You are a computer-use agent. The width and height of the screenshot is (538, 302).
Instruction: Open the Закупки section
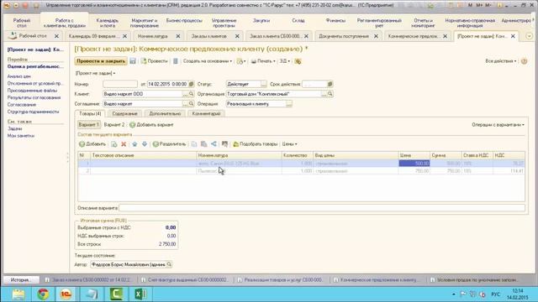[x=261, y=21]
